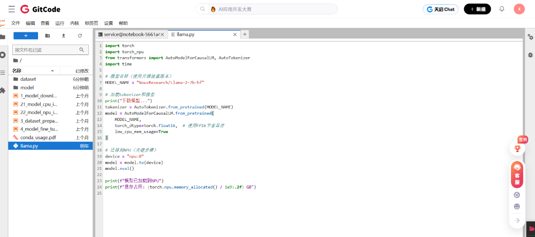This screenshot has height=237, width=535.
Task: Open the 运行 menu
Action: (59, 23)
